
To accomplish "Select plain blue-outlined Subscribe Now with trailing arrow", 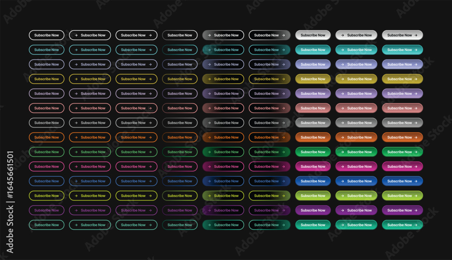I will 137,181.
